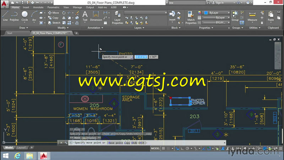Viewport: 284px width, 160px height.
Task: Click the Copy option in command line
Action: [x=127, y=143]
